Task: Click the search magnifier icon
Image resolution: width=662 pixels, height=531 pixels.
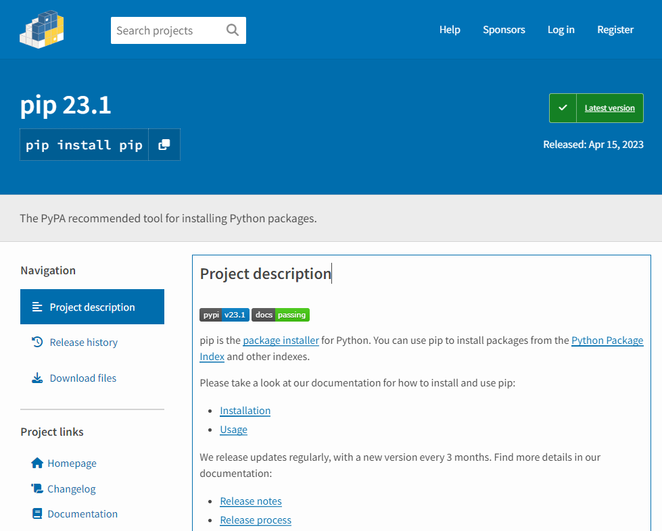Action: [x=232, y=30]
